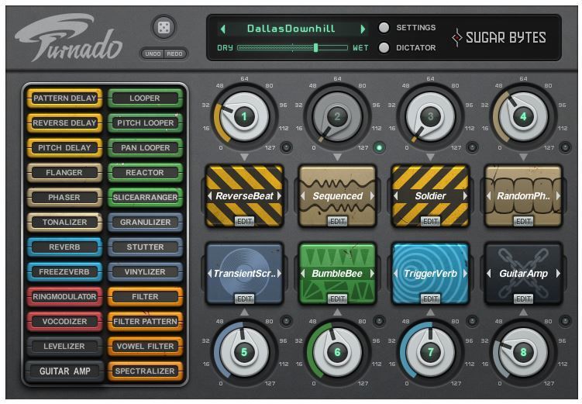This screenshot has height=404, width=582.
Task: Choose Freezeverb effect
Action: [64, 272]
